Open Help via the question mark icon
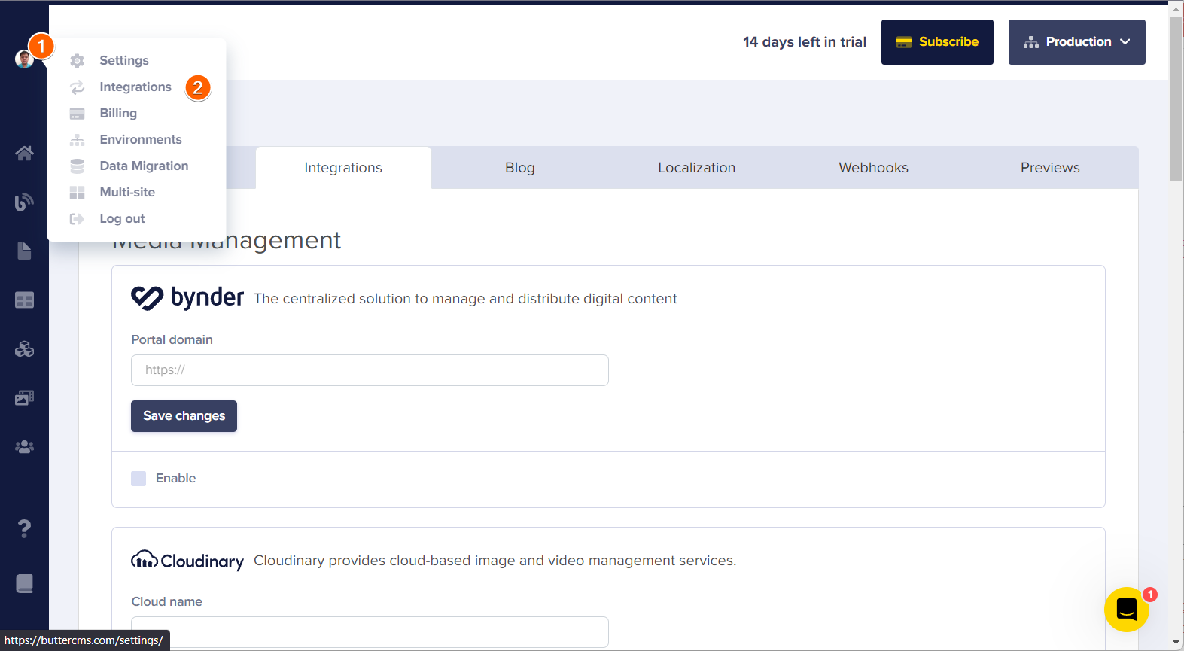1184x651 pixels. coord(24,528)
